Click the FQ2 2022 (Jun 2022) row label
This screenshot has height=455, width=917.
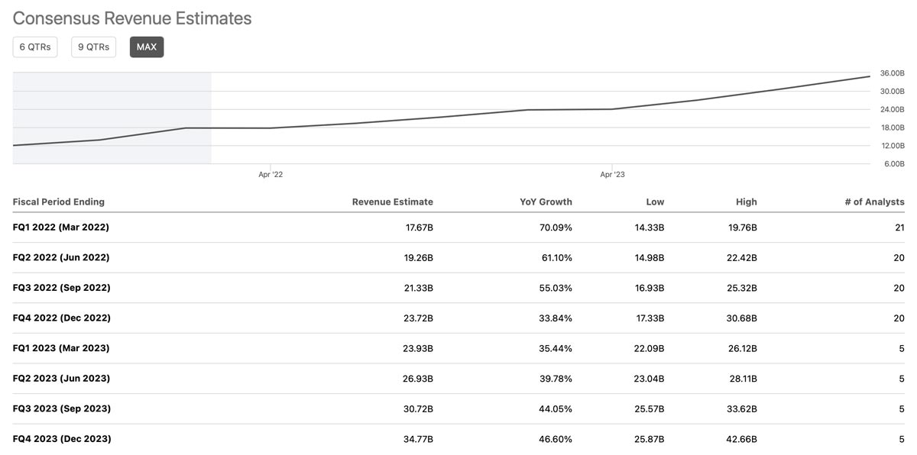[x=61, y=258]
